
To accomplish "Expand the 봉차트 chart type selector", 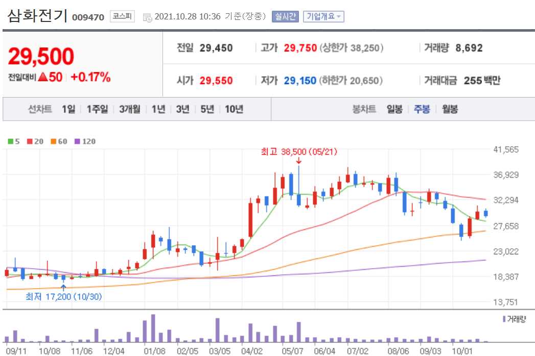I will click(x=363, y=109).
